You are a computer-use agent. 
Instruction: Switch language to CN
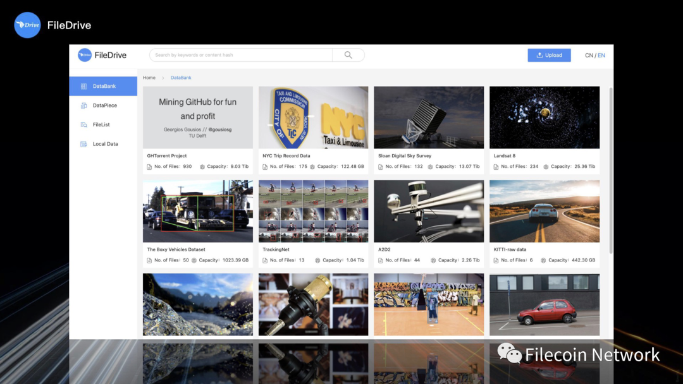(x=589, y=55)
